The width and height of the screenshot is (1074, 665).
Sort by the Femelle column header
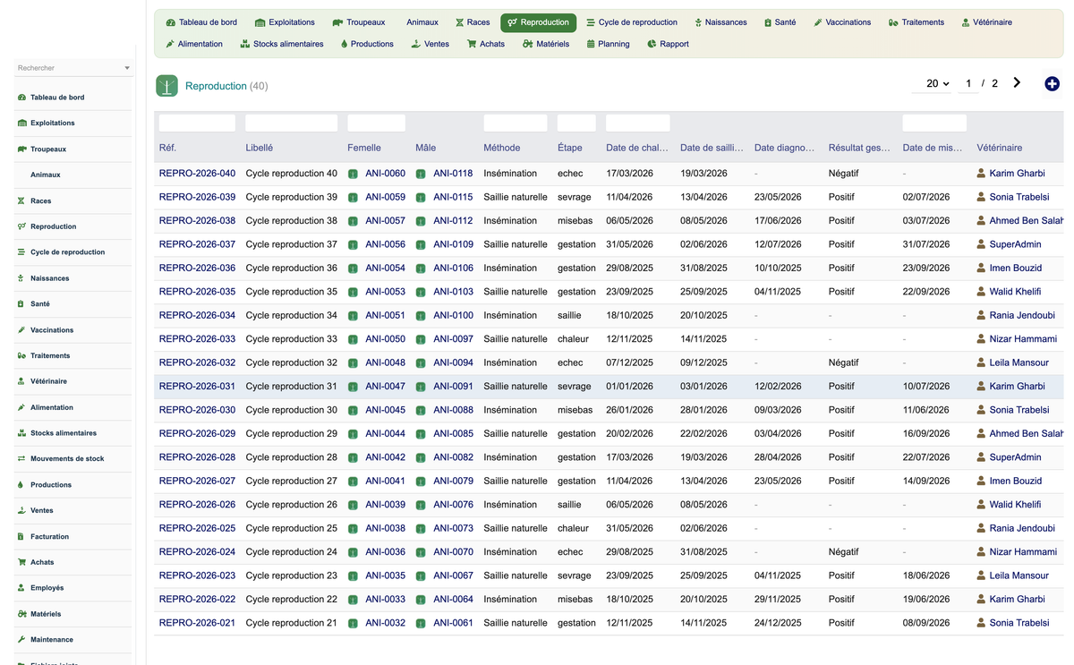click(x=364, y=148)
